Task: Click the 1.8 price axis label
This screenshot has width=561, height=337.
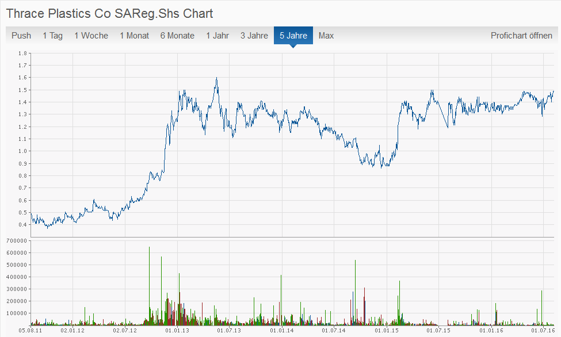Action: 22,53
